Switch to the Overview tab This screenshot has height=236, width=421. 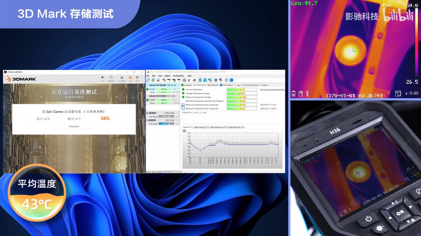pos(187,85)
